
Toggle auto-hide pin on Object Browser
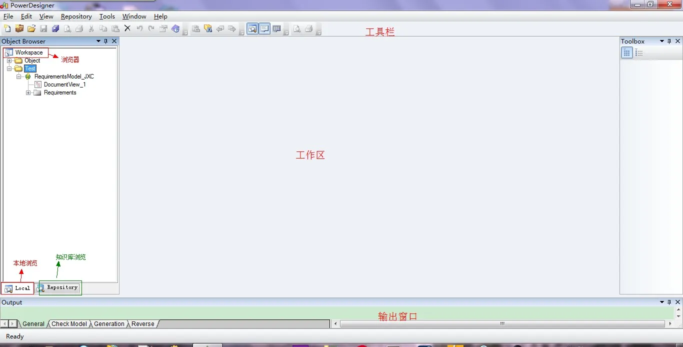[x=106, y=41]
